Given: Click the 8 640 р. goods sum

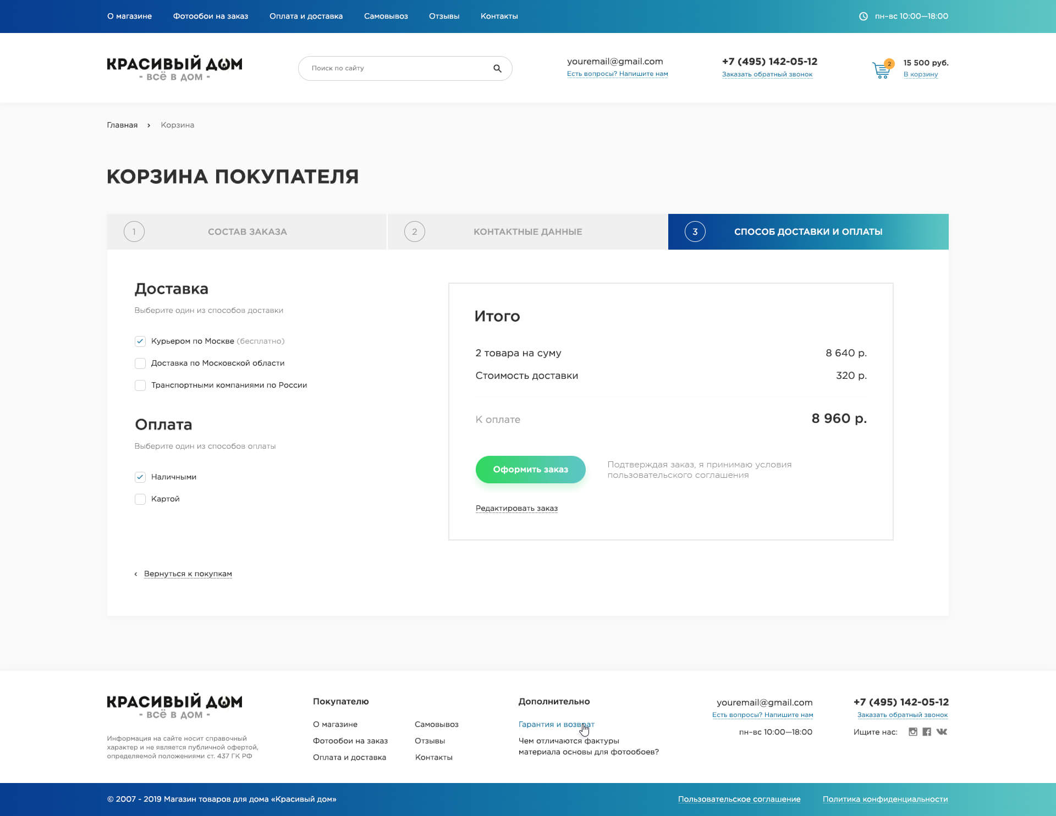Looking at the screenshot, I should 846,353.
